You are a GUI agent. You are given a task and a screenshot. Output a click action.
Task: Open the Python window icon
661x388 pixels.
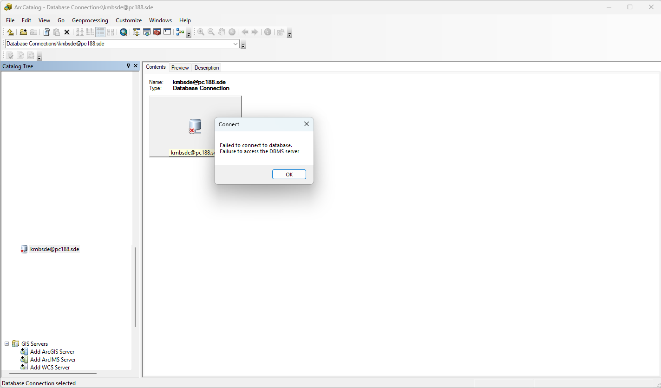coord(167,32)
